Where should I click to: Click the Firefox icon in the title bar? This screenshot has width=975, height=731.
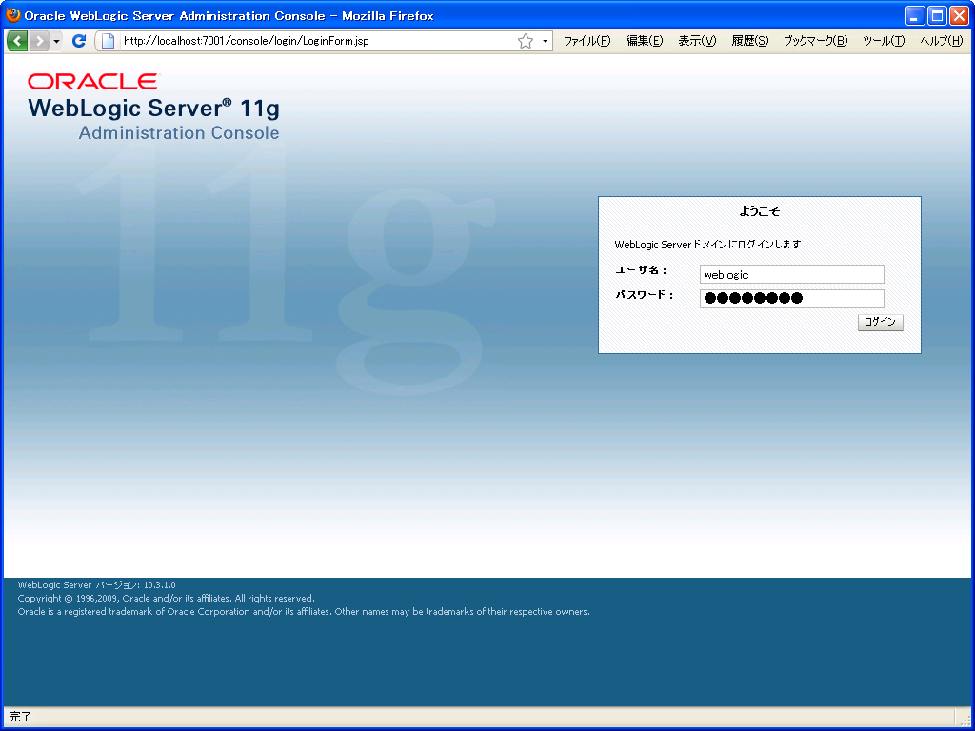[13, 15]
